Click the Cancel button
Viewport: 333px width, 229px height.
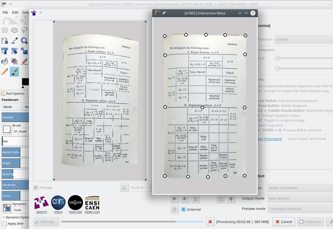coord(284,222)
